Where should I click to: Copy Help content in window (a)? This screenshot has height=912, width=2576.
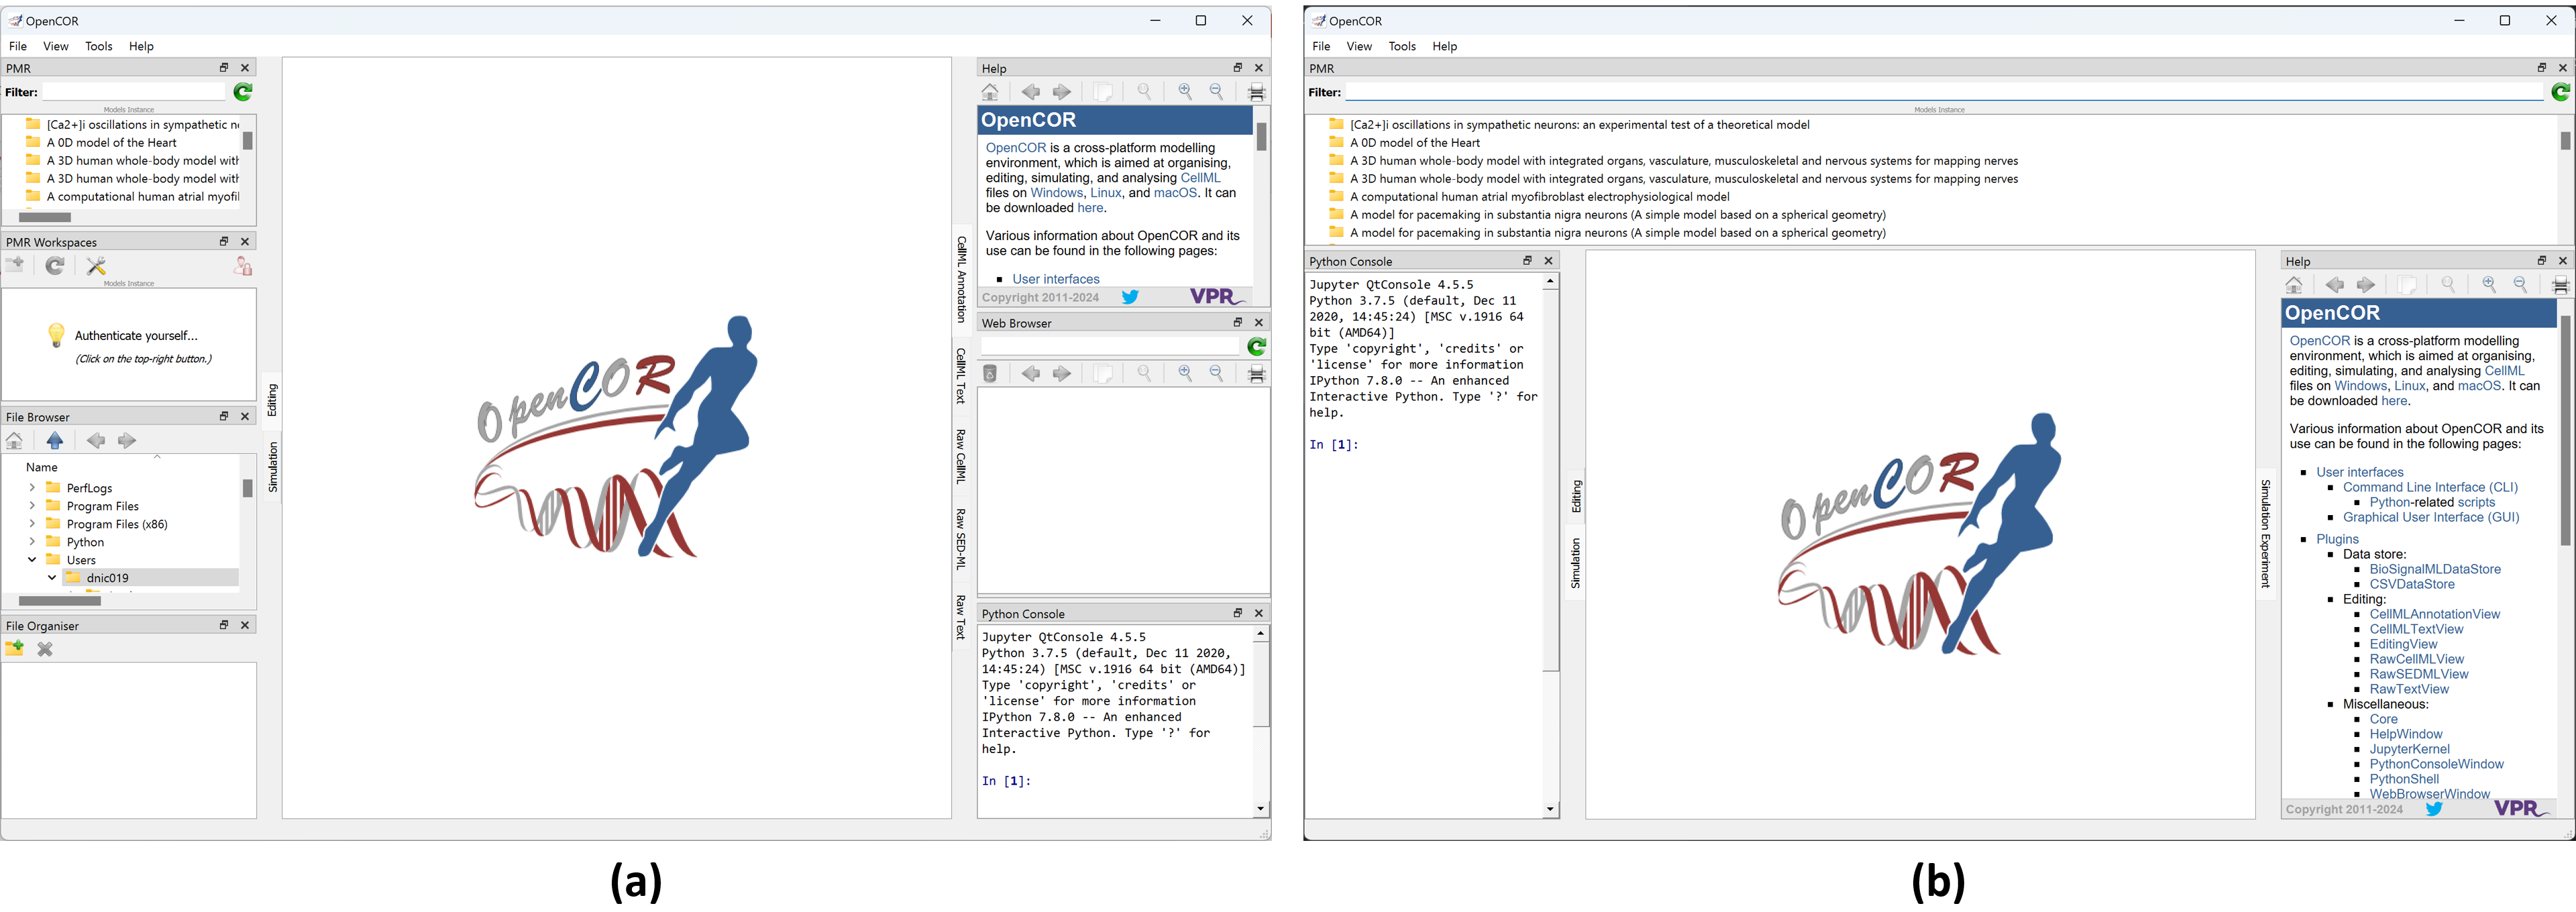point(1103,92)
